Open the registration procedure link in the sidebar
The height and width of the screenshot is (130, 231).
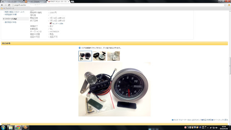(10, 14)
